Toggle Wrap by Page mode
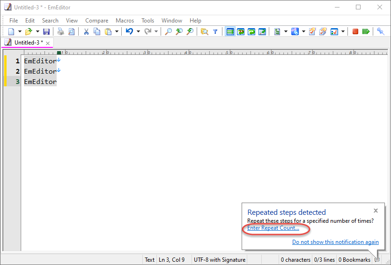 pos(262,32)
